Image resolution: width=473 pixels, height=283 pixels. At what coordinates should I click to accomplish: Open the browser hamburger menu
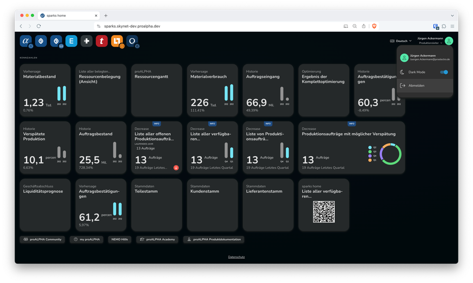pyautogui.click(x=453, y=26)
